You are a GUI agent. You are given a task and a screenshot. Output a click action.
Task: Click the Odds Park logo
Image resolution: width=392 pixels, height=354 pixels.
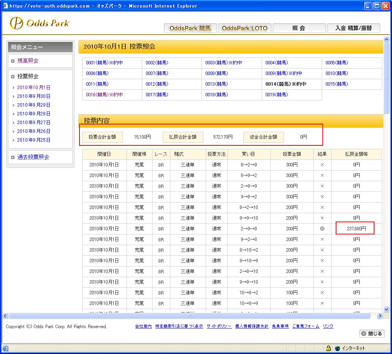pos(40,23)
